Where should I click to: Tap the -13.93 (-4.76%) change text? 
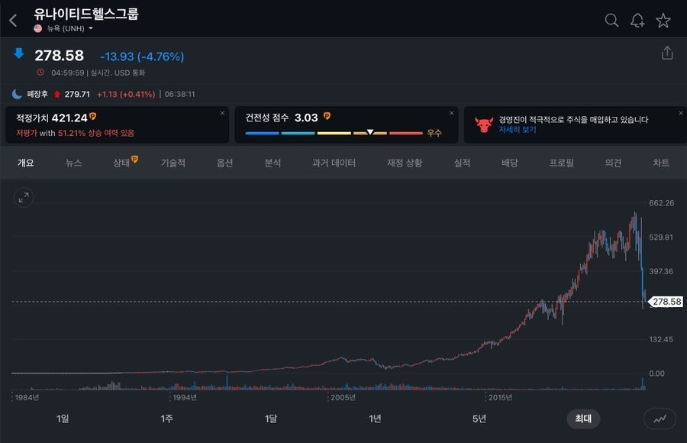tap(142, 57)
